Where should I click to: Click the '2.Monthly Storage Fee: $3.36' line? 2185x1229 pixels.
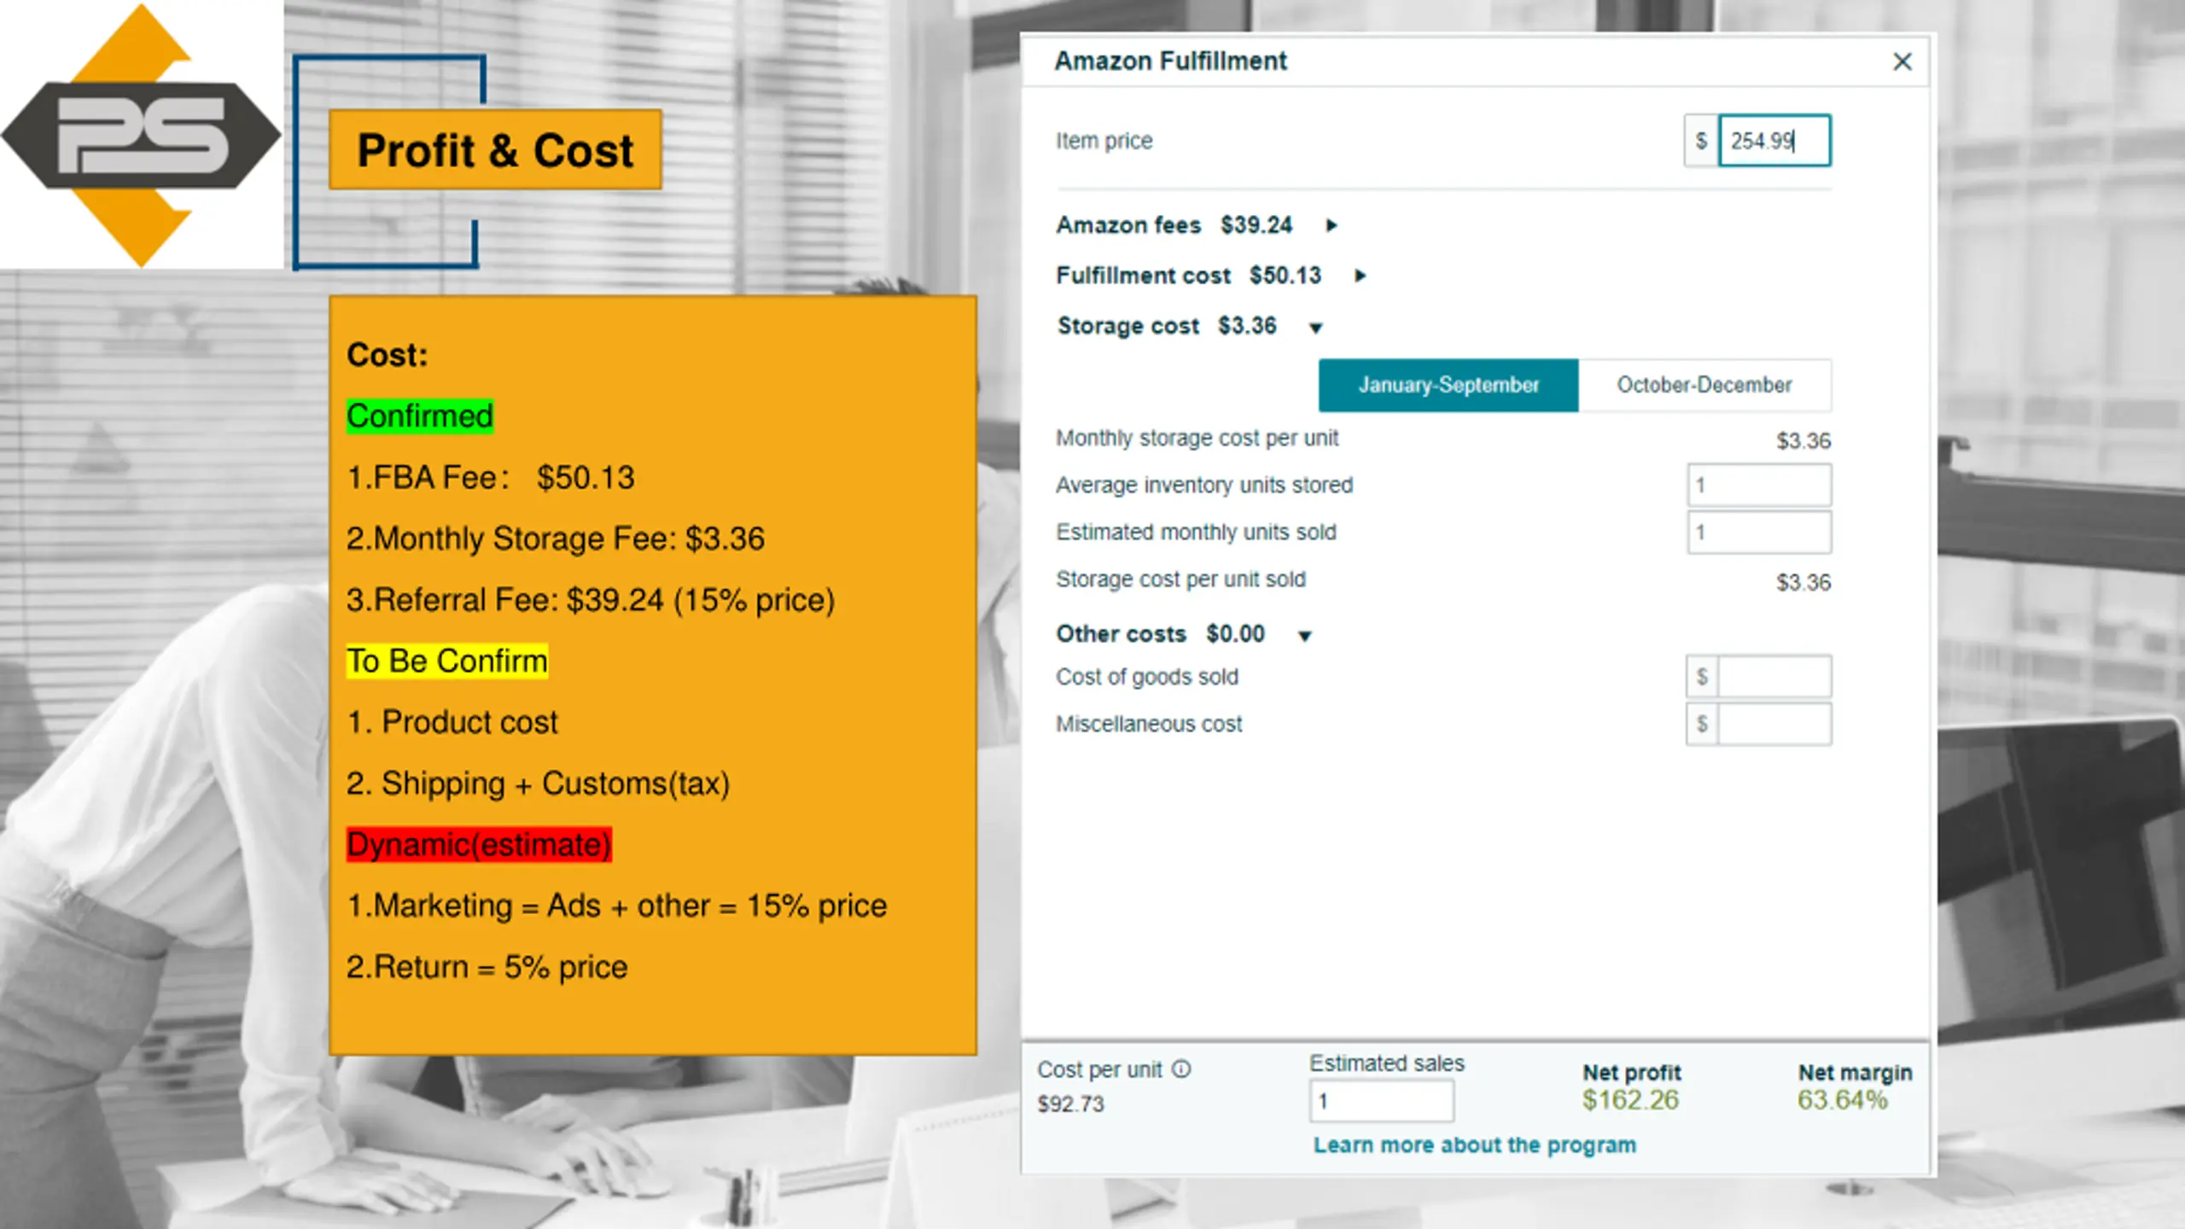556,539
